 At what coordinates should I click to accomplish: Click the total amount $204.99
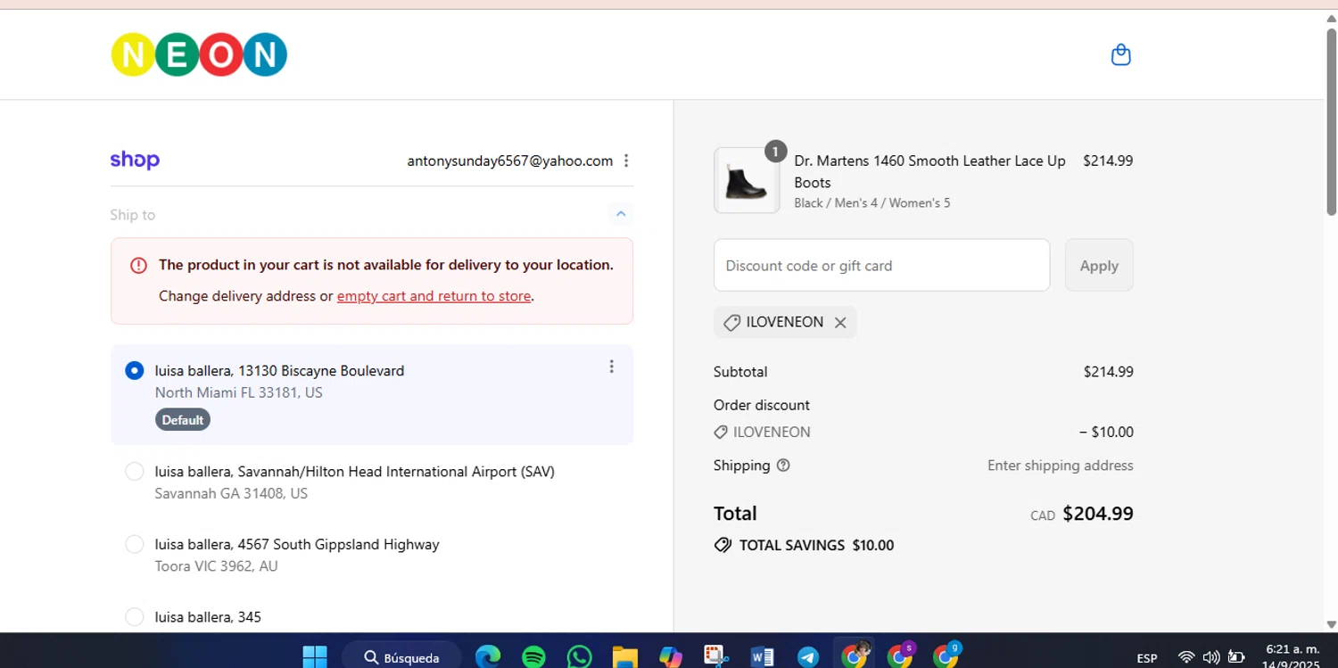click(x=1098, y=514)
